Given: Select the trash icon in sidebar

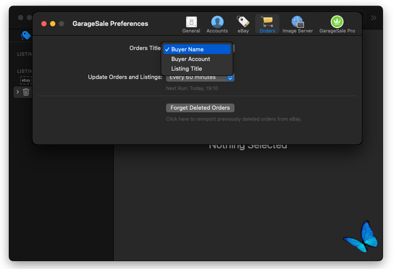Looking at the screenshot, I should (x=26, y=92).
